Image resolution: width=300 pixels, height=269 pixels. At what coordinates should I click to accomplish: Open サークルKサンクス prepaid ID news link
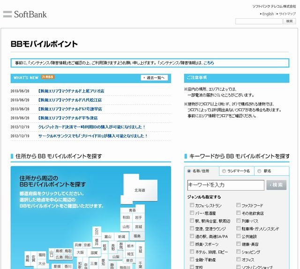[93, 136]
